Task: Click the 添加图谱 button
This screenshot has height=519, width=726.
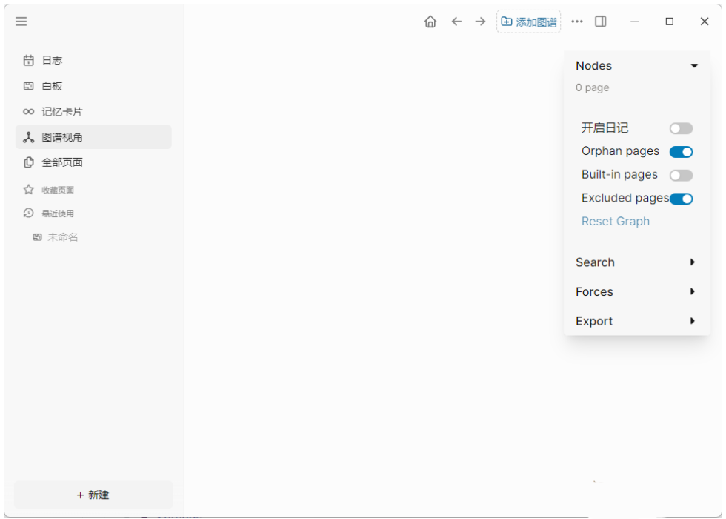Action: (x=529, y=22)
